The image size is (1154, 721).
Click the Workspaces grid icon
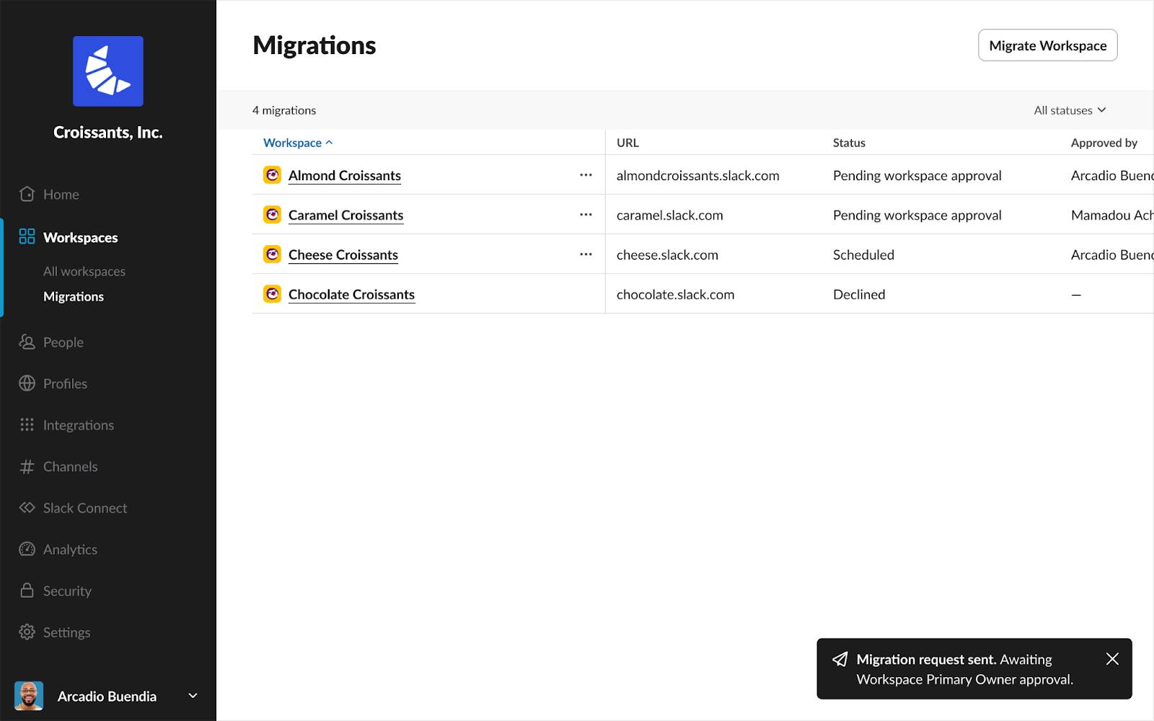(x=27, y=236)
